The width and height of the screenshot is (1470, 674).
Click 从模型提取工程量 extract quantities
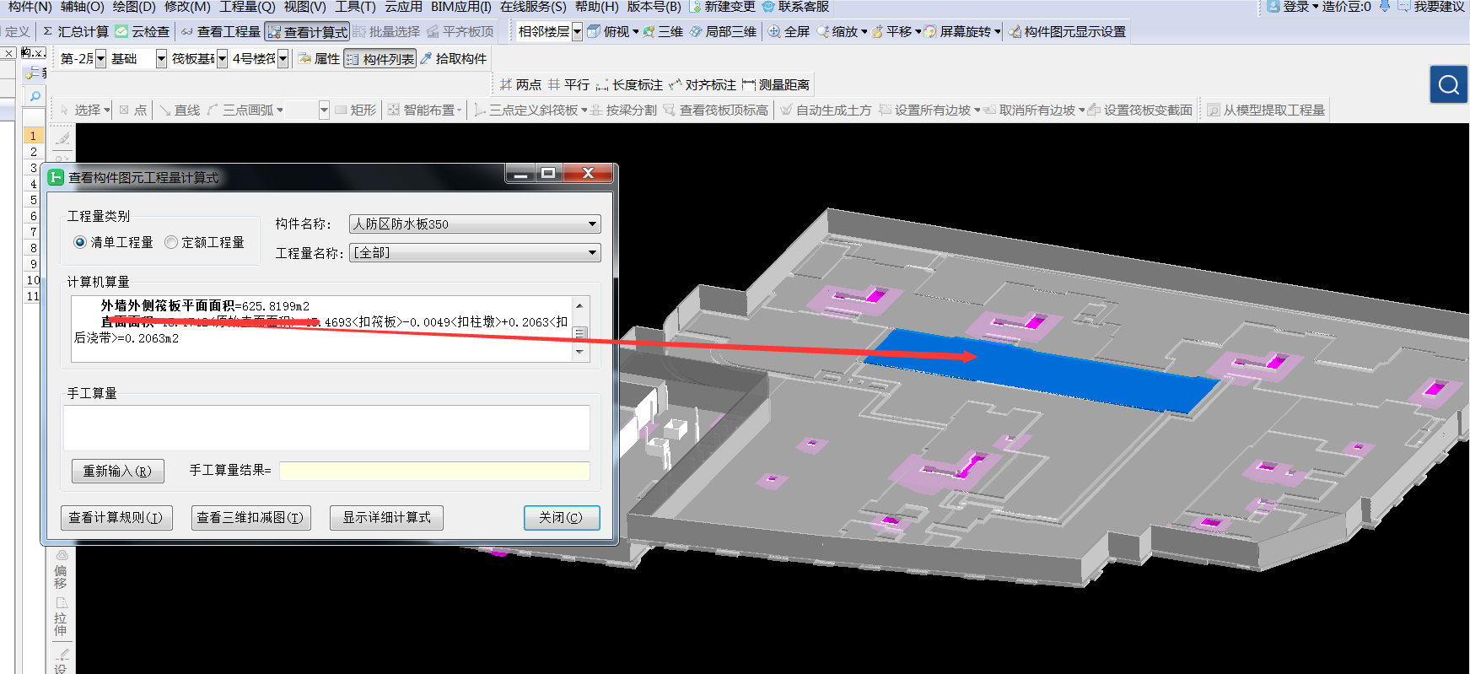pos(1267,110)
